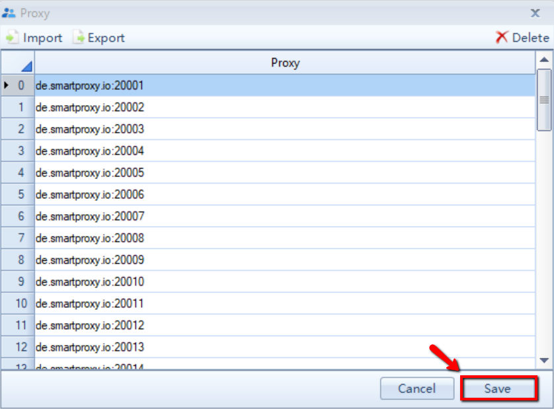
Task: Click the Export label
Action: [106, 38]
